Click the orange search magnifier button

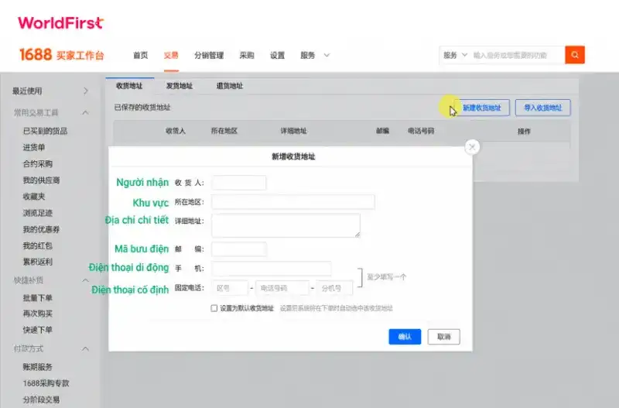tap(575, 55)
